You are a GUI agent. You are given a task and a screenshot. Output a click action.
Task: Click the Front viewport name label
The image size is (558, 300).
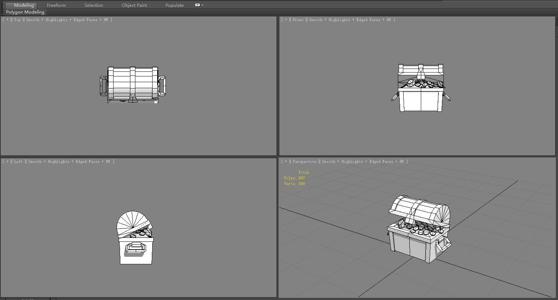298,20
